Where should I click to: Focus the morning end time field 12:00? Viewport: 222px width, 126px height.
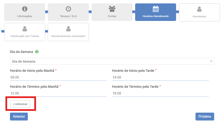point(58,93)
